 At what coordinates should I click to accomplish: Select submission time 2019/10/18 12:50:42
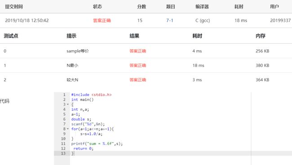pyautogui.click(x=27, y=21)
